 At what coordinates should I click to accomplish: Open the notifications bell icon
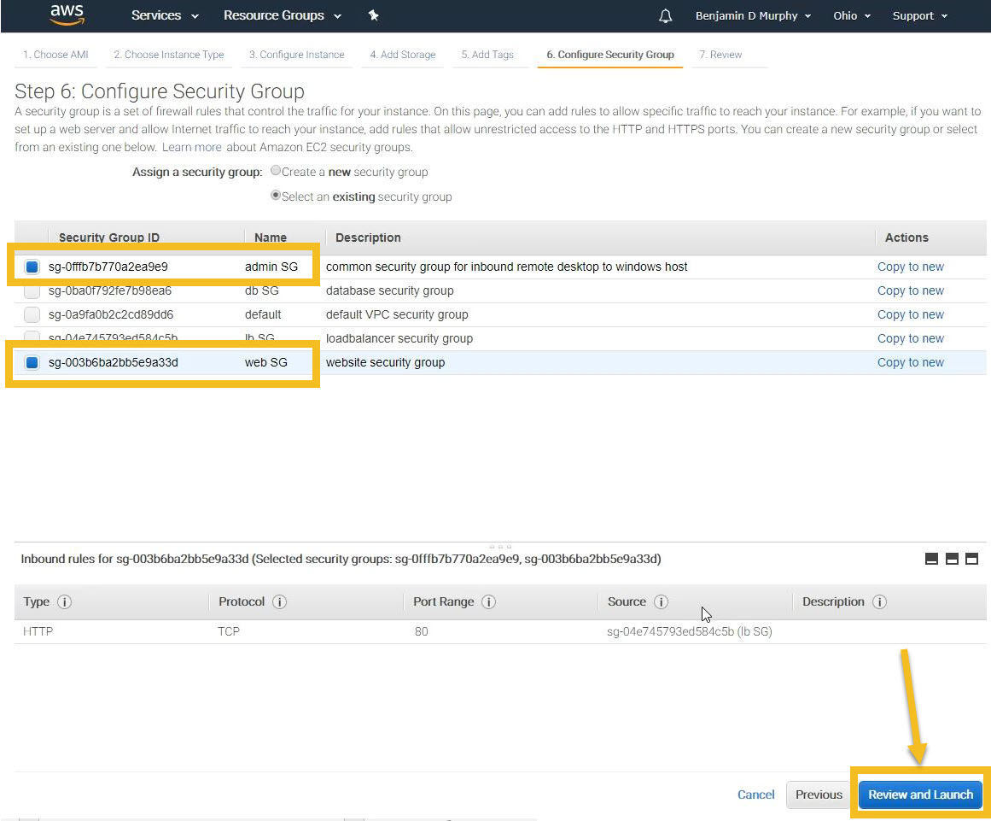(x=665, y=16)
